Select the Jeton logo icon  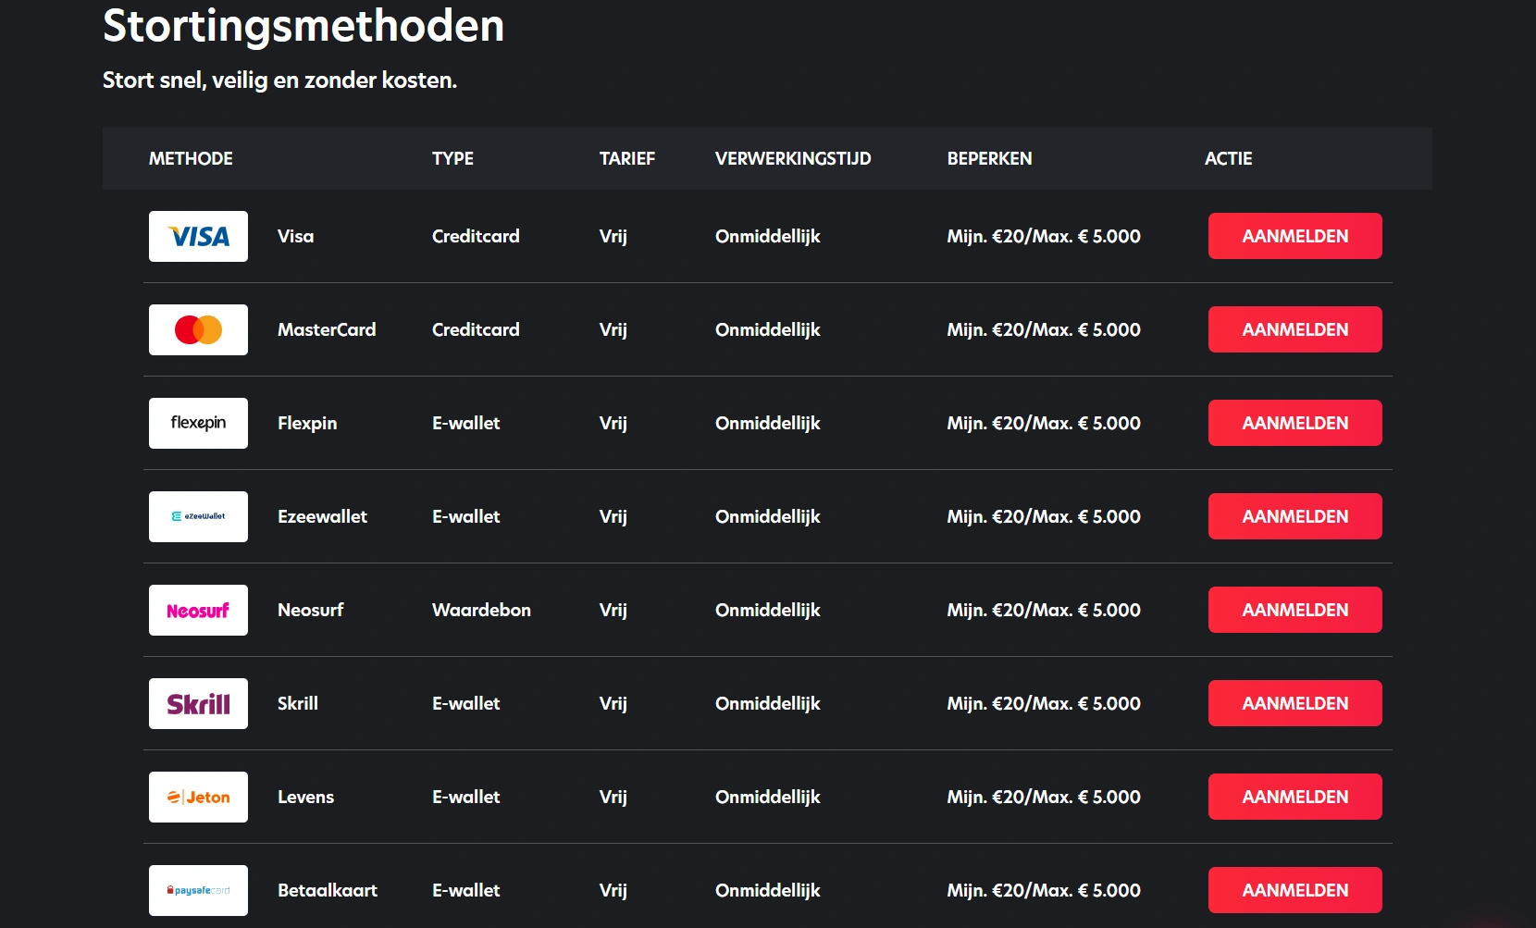[198, 798]
